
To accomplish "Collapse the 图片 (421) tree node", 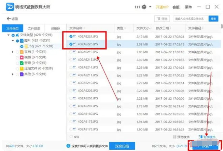I will click(x=13, y=41).
